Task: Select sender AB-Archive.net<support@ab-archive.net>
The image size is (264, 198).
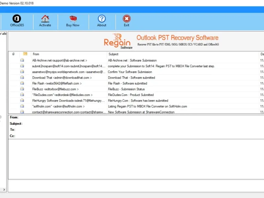Action: pos(60,60)
